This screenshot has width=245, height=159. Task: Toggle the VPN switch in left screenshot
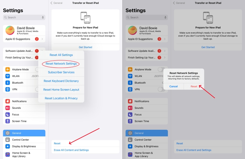pyautogui.click(x=37, y=89)
